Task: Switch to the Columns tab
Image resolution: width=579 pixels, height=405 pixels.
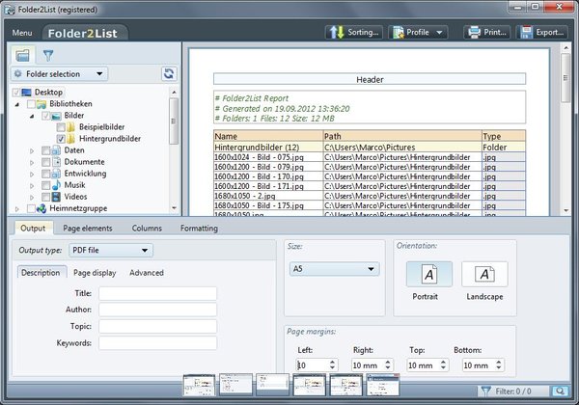Action: click(x=147, y=229)
